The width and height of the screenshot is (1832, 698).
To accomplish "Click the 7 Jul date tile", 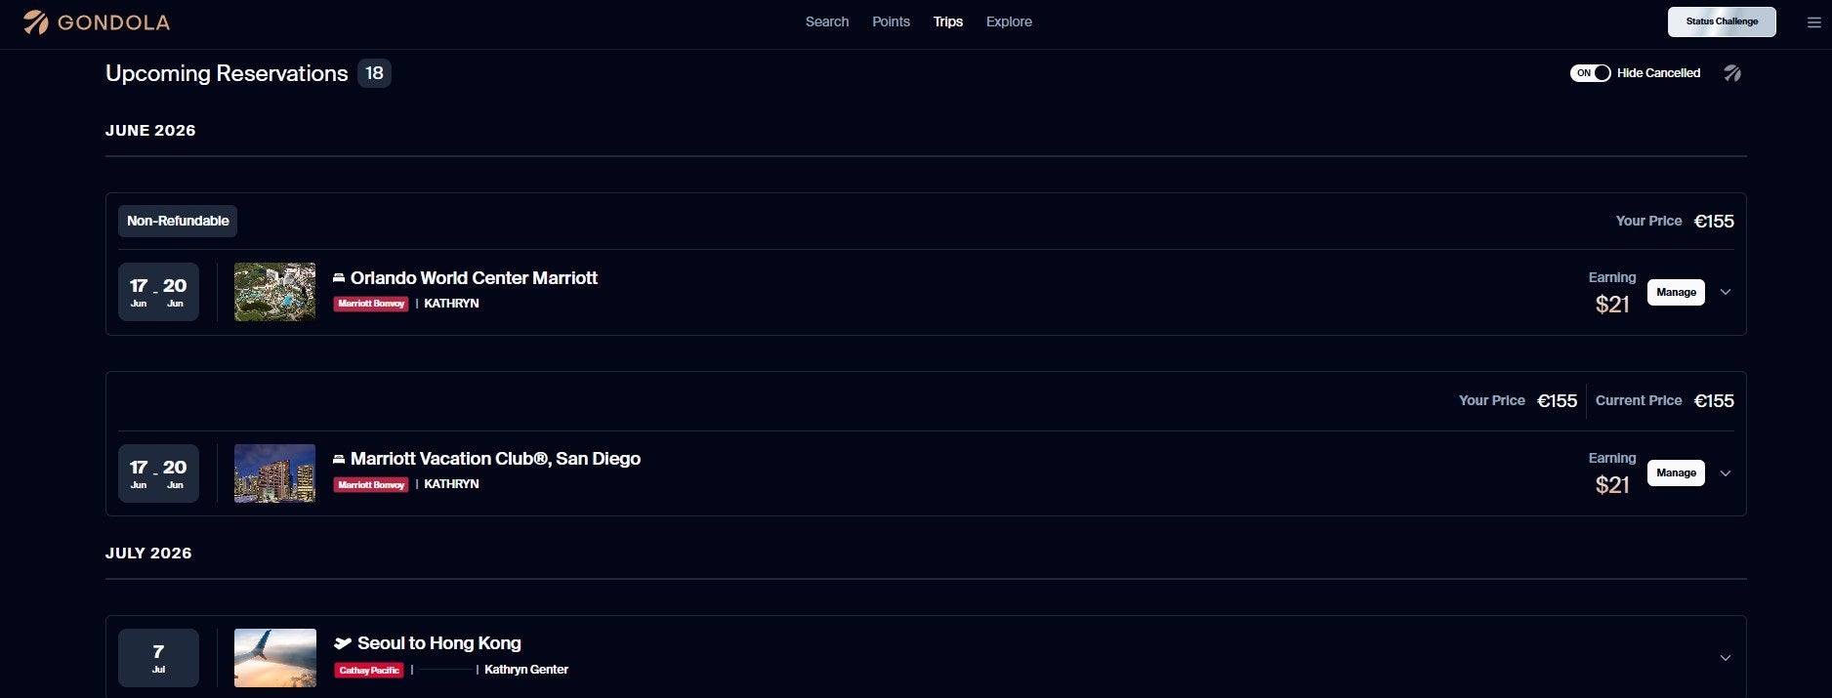I will click(158, 658).
